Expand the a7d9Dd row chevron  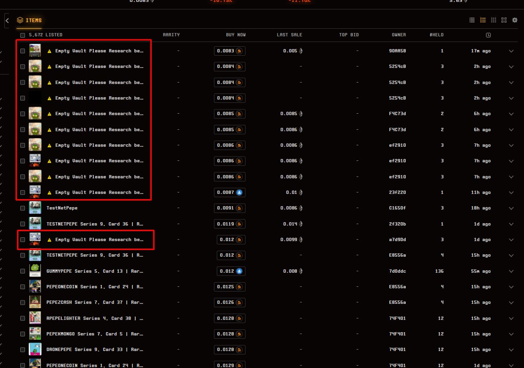[511, 240]
